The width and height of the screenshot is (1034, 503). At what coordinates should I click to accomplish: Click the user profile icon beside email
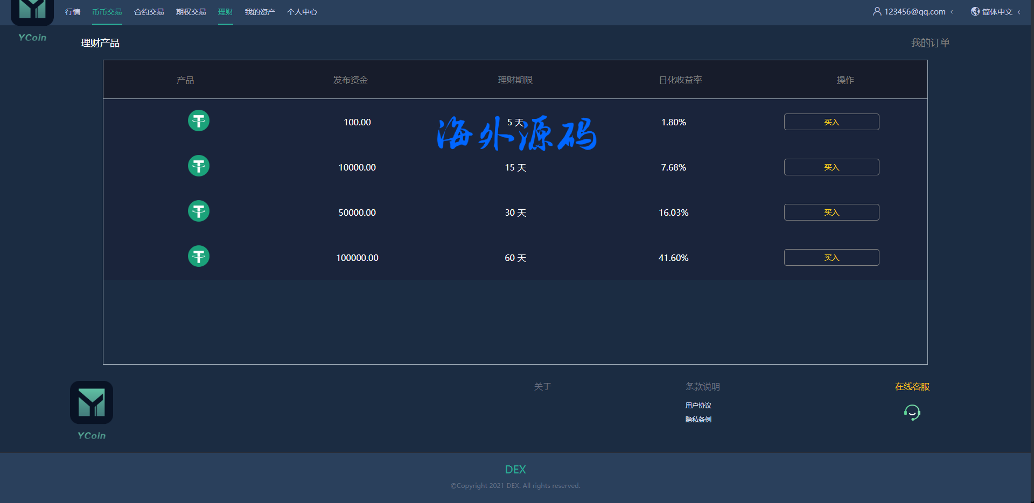coord(877,11)
